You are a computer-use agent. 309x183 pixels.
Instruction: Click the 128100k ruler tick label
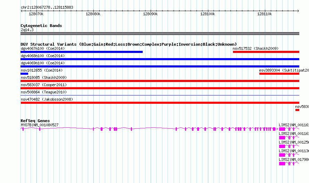208,14
